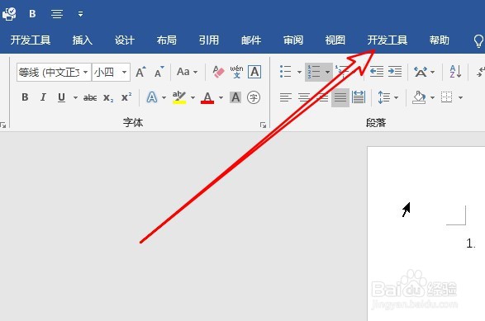This screenshot has width=485, height=321.
Task: Toggle strikethrough abc formatting
Action: click(90, 98)
